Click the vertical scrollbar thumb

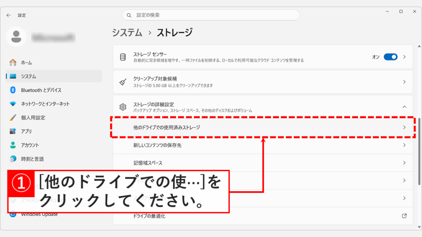[x=419, y=151]
